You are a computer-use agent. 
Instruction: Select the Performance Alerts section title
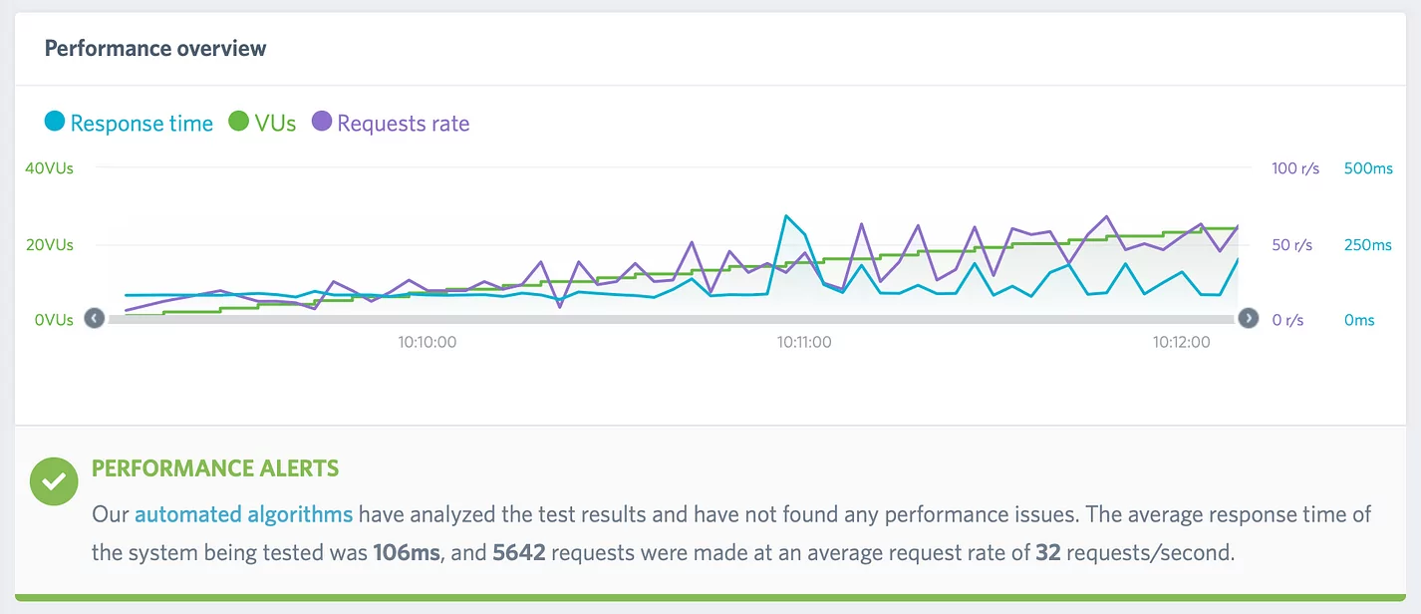click(x=214, y=467)
